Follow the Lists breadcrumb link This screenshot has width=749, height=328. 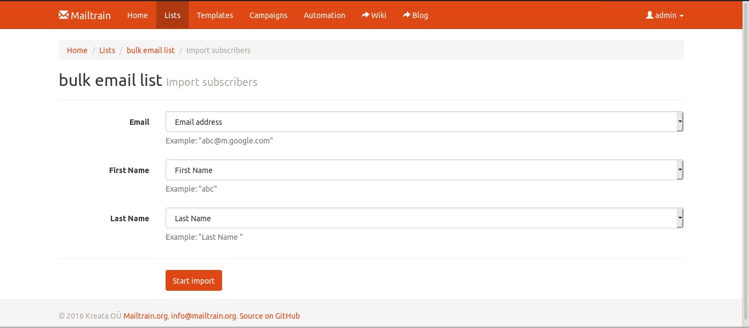coord(107,50)
